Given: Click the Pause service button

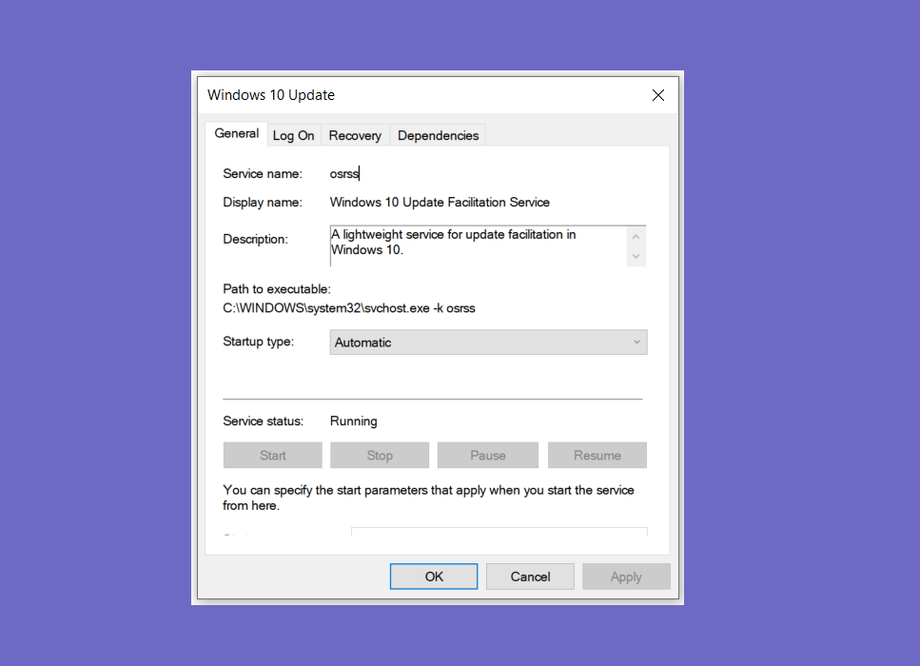Looking at the screenshot, I should [487, 456].
